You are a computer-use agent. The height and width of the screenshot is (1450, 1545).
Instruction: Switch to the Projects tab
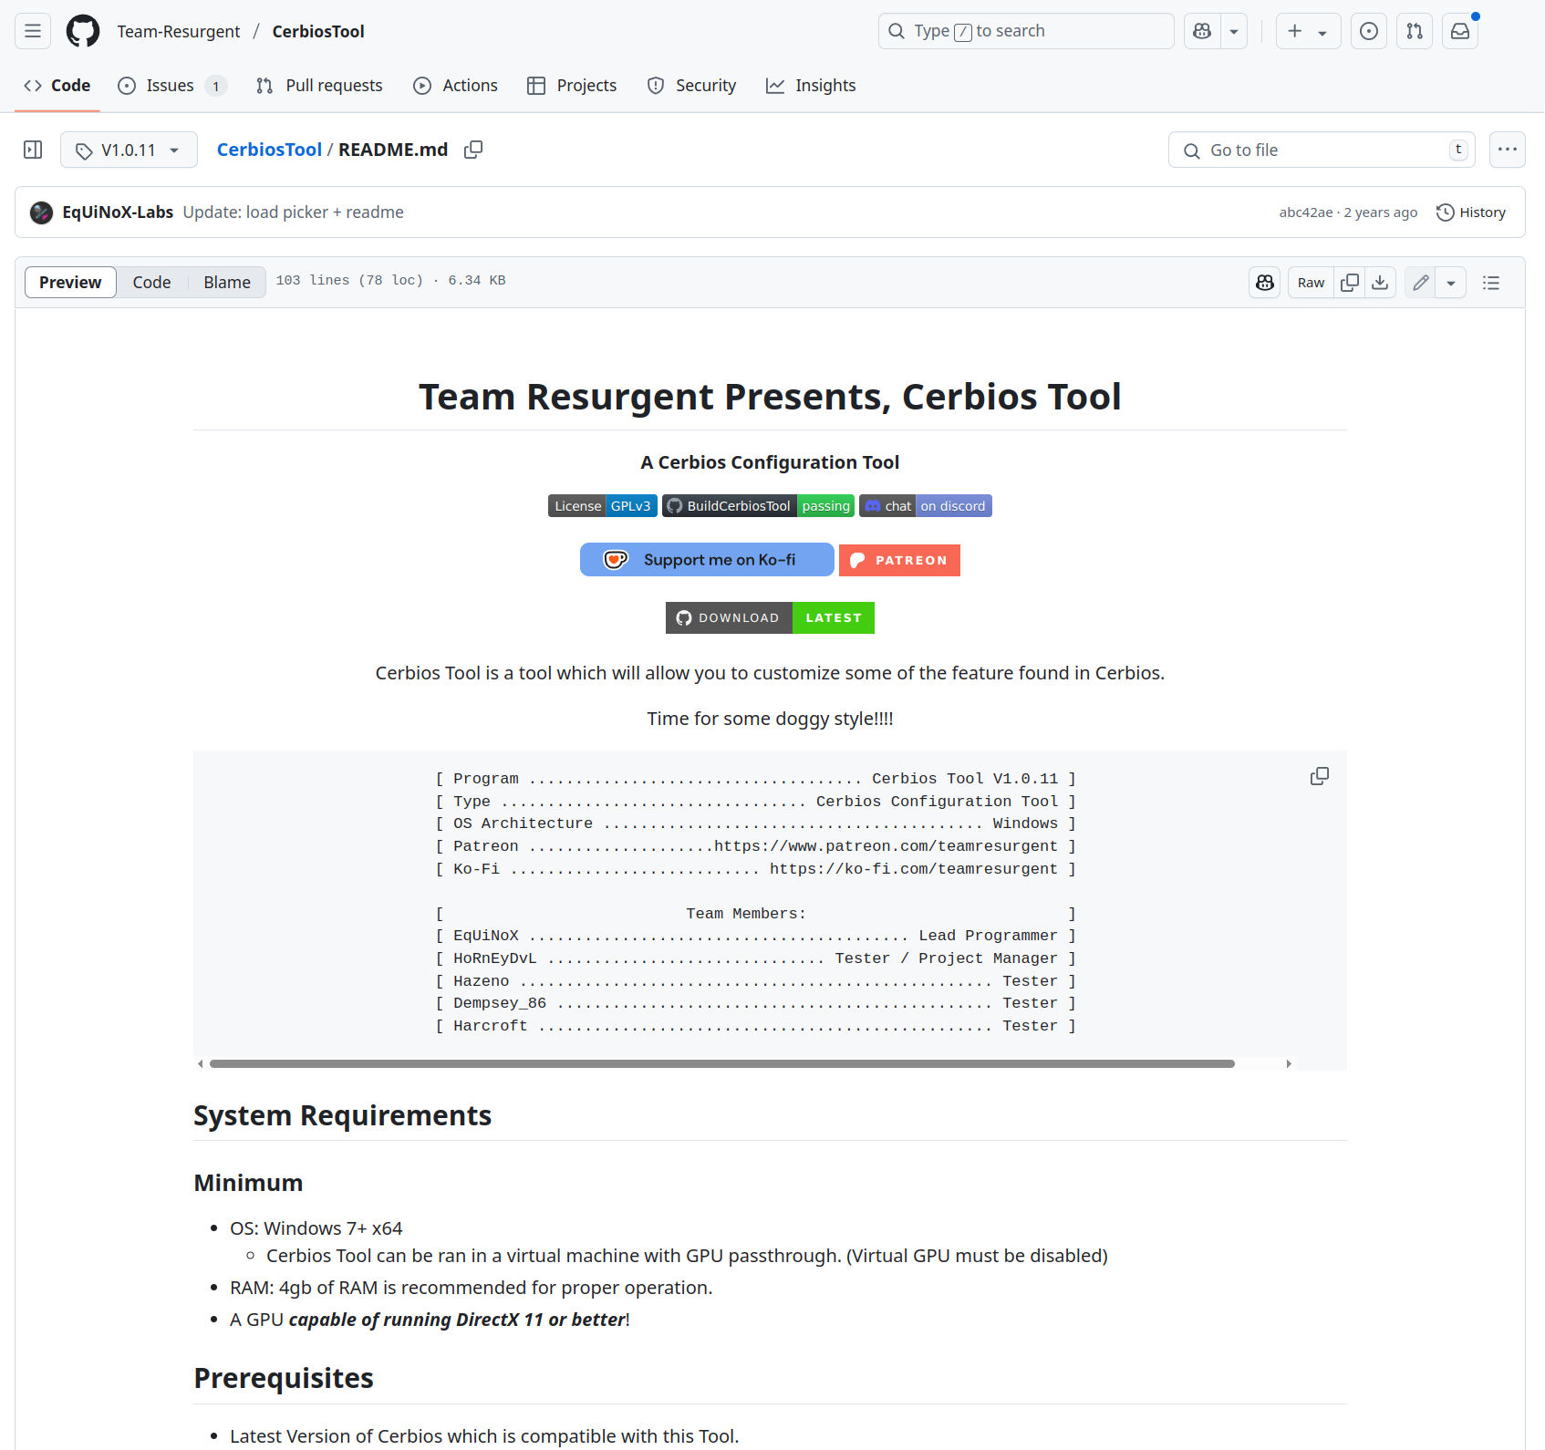tap(573, 86)
